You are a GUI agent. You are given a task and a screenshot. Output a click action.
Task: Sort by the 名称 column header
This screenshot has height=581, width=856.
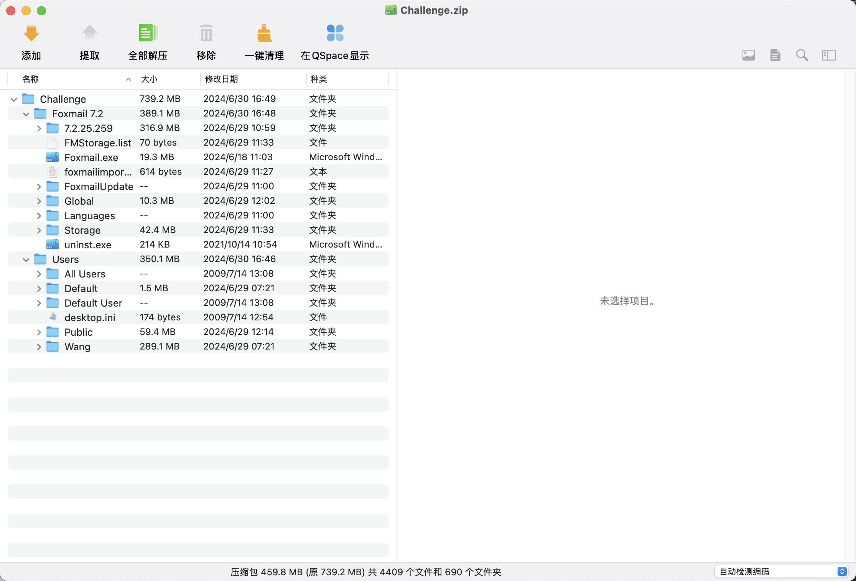(72, 79)
